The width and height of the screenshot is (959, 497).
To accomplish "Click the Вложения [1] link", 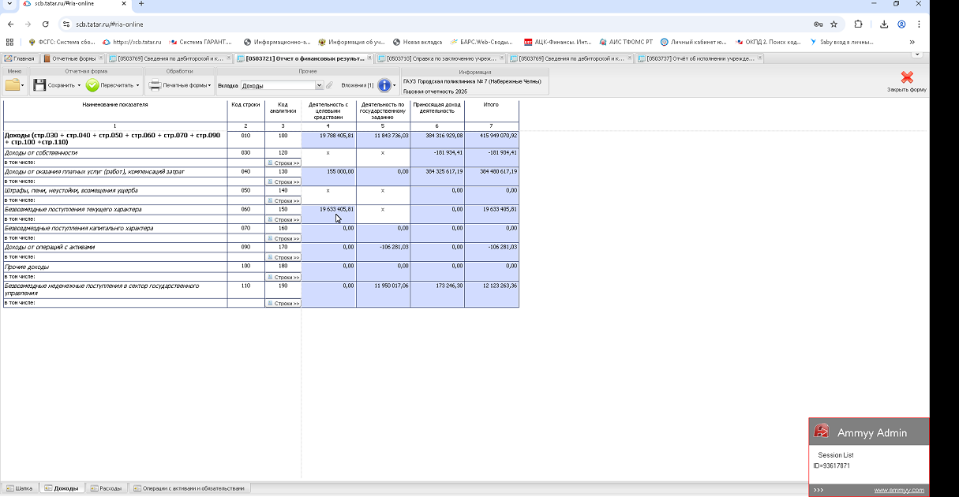I will point(358,85).
